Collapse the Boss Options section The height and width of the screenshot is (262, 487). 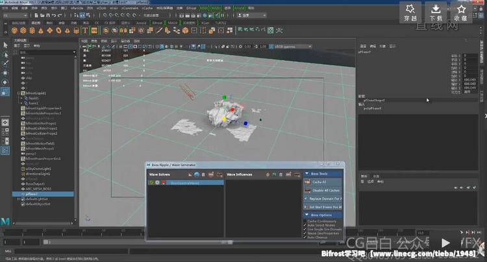point(307,215)
